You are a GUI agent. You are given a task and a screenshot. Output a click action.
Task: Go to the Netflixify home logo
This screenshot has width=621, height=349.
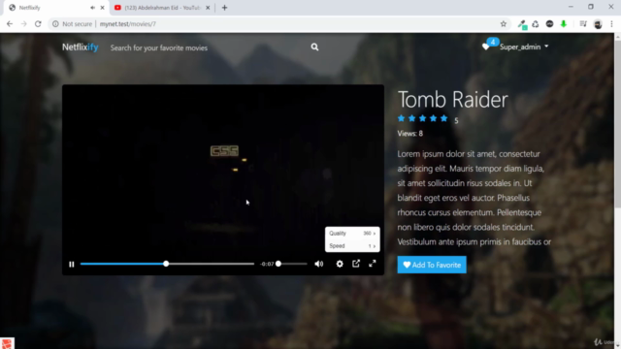tap(80, 48)
